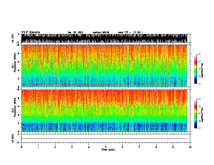Viewport: 214px width, 165px height.
Task: Select the "start UT = 15:20:1" header text
Action: 131,32
